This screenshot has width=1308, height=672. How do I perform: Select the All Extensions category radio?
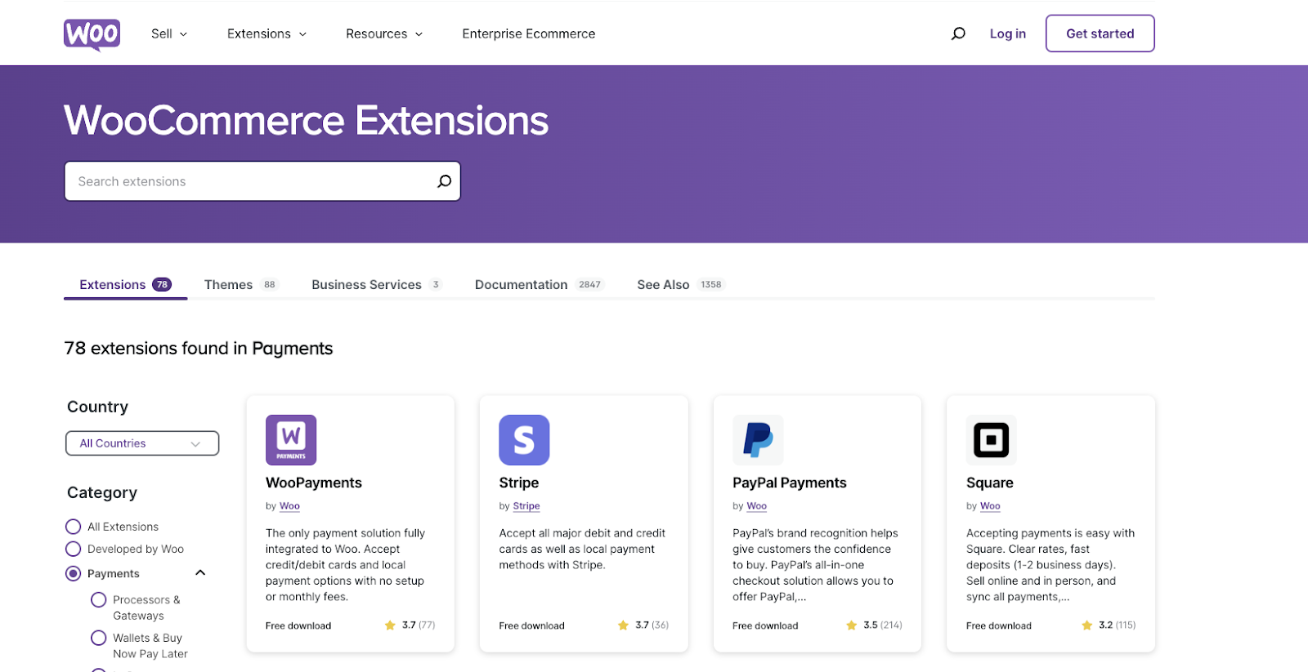point(74,527)
